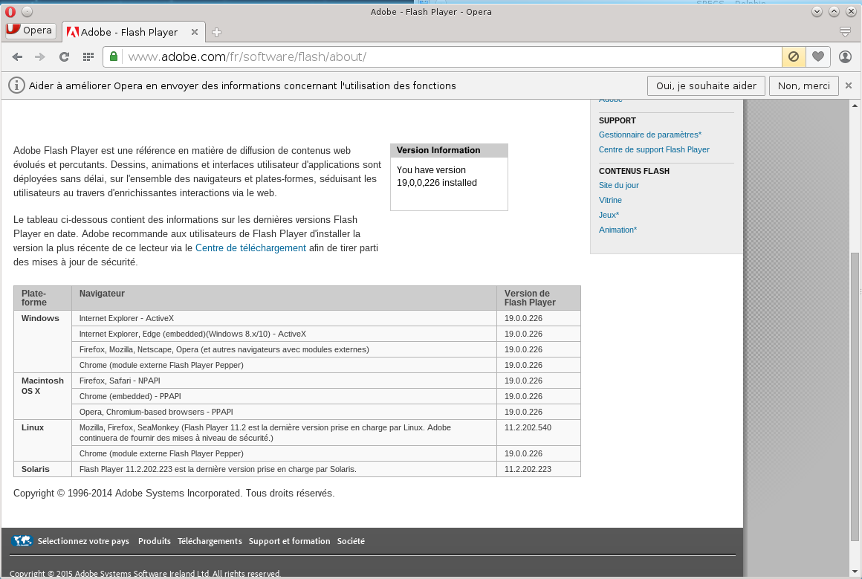
Task: Click the 'Navigateur' column header
Action: [284, 298]
